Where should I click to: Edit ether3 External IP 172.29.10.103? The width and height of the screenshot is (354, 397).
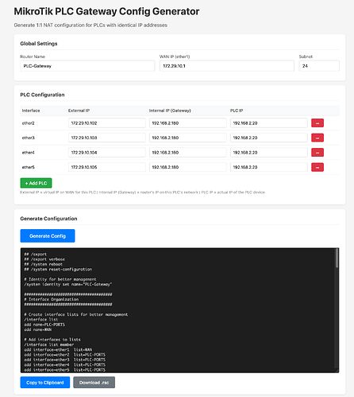point(107,138)
